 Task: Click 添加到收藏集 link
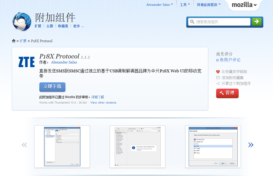232,78
